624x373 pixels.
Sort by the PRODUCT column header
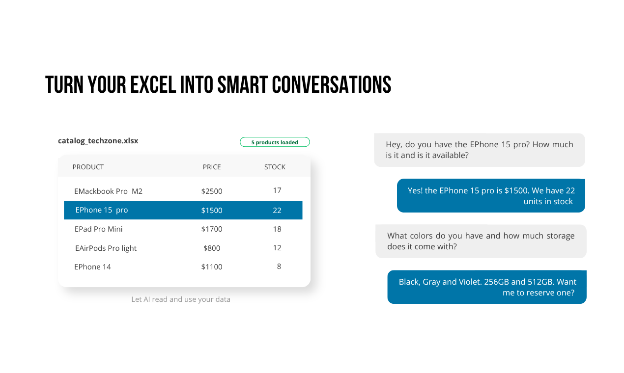[88, 167]
